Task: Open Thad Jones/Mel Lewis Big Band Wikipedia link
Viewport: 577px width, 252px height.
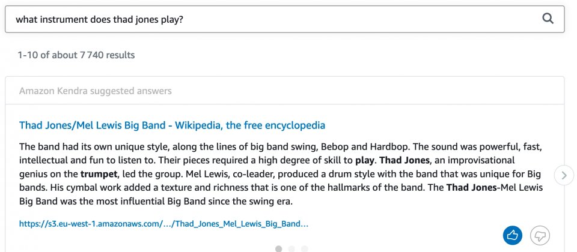Action: click(172, 125)
